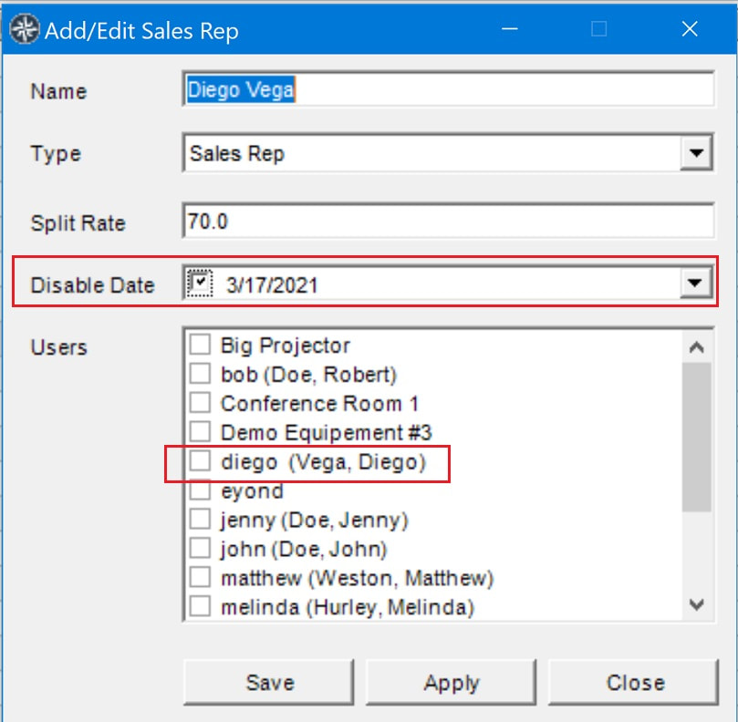Image resolution: width=738 pixels, height=722 pixels.
Task: Click the users list scroll up arrow
Action: 697,347
